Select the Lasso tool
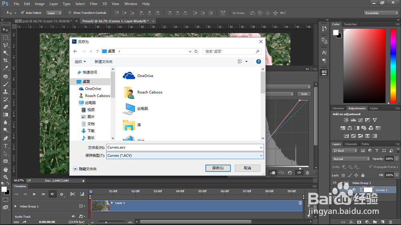 [x=5, y=45]
